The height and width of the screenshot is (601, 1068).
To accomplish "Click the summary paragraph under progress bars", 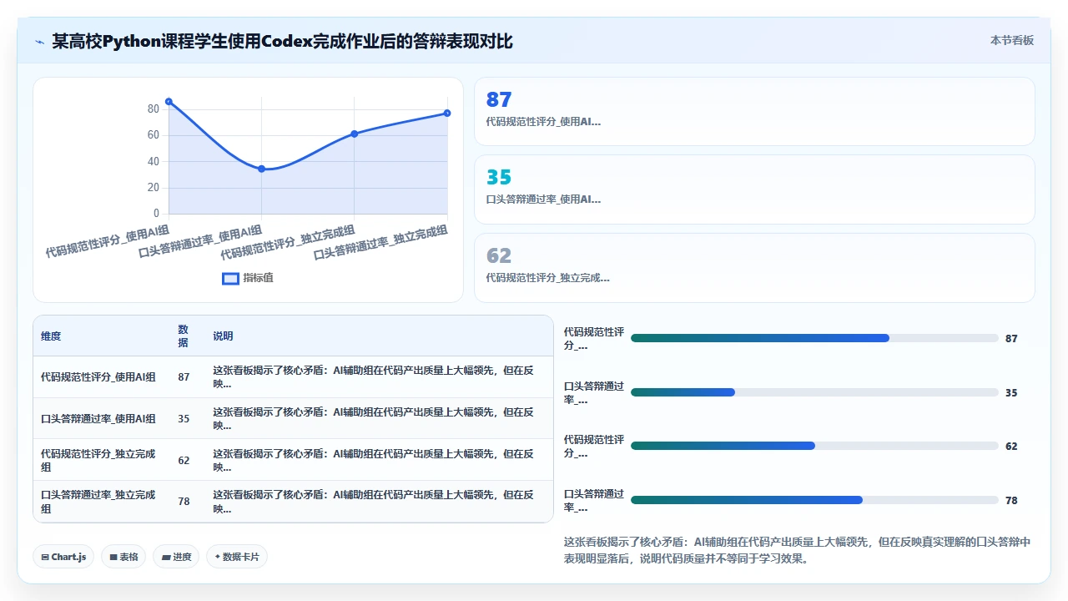I will coord(798,550).
